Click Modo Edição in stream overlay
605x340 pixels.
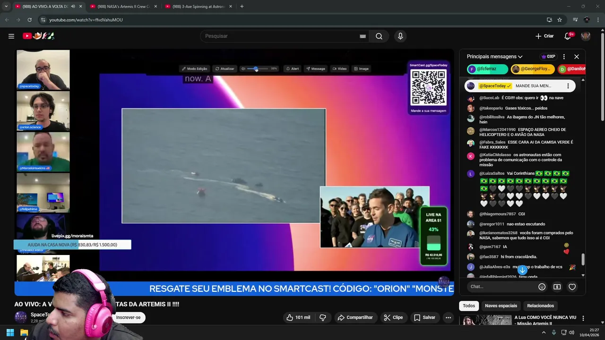point(194,68)
